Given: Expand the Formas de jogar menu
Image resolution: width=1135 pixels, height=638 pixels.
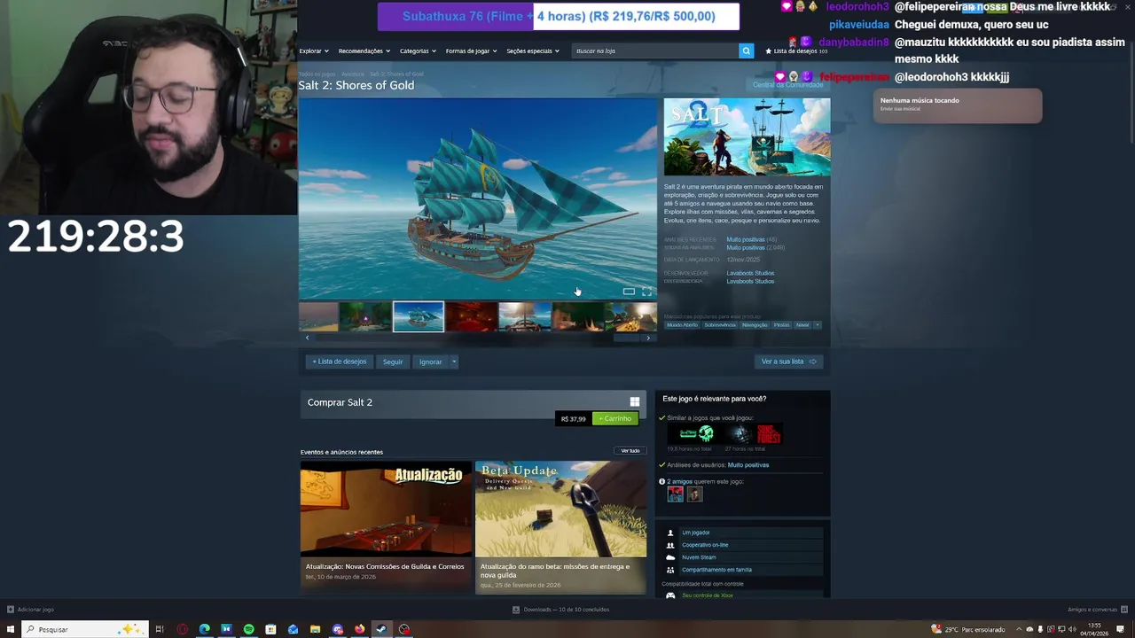Looking at the screenshot, I should click(x=471, y=51).
